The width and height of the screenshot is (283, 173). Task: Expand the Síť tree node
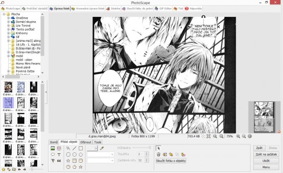(8, 37)
